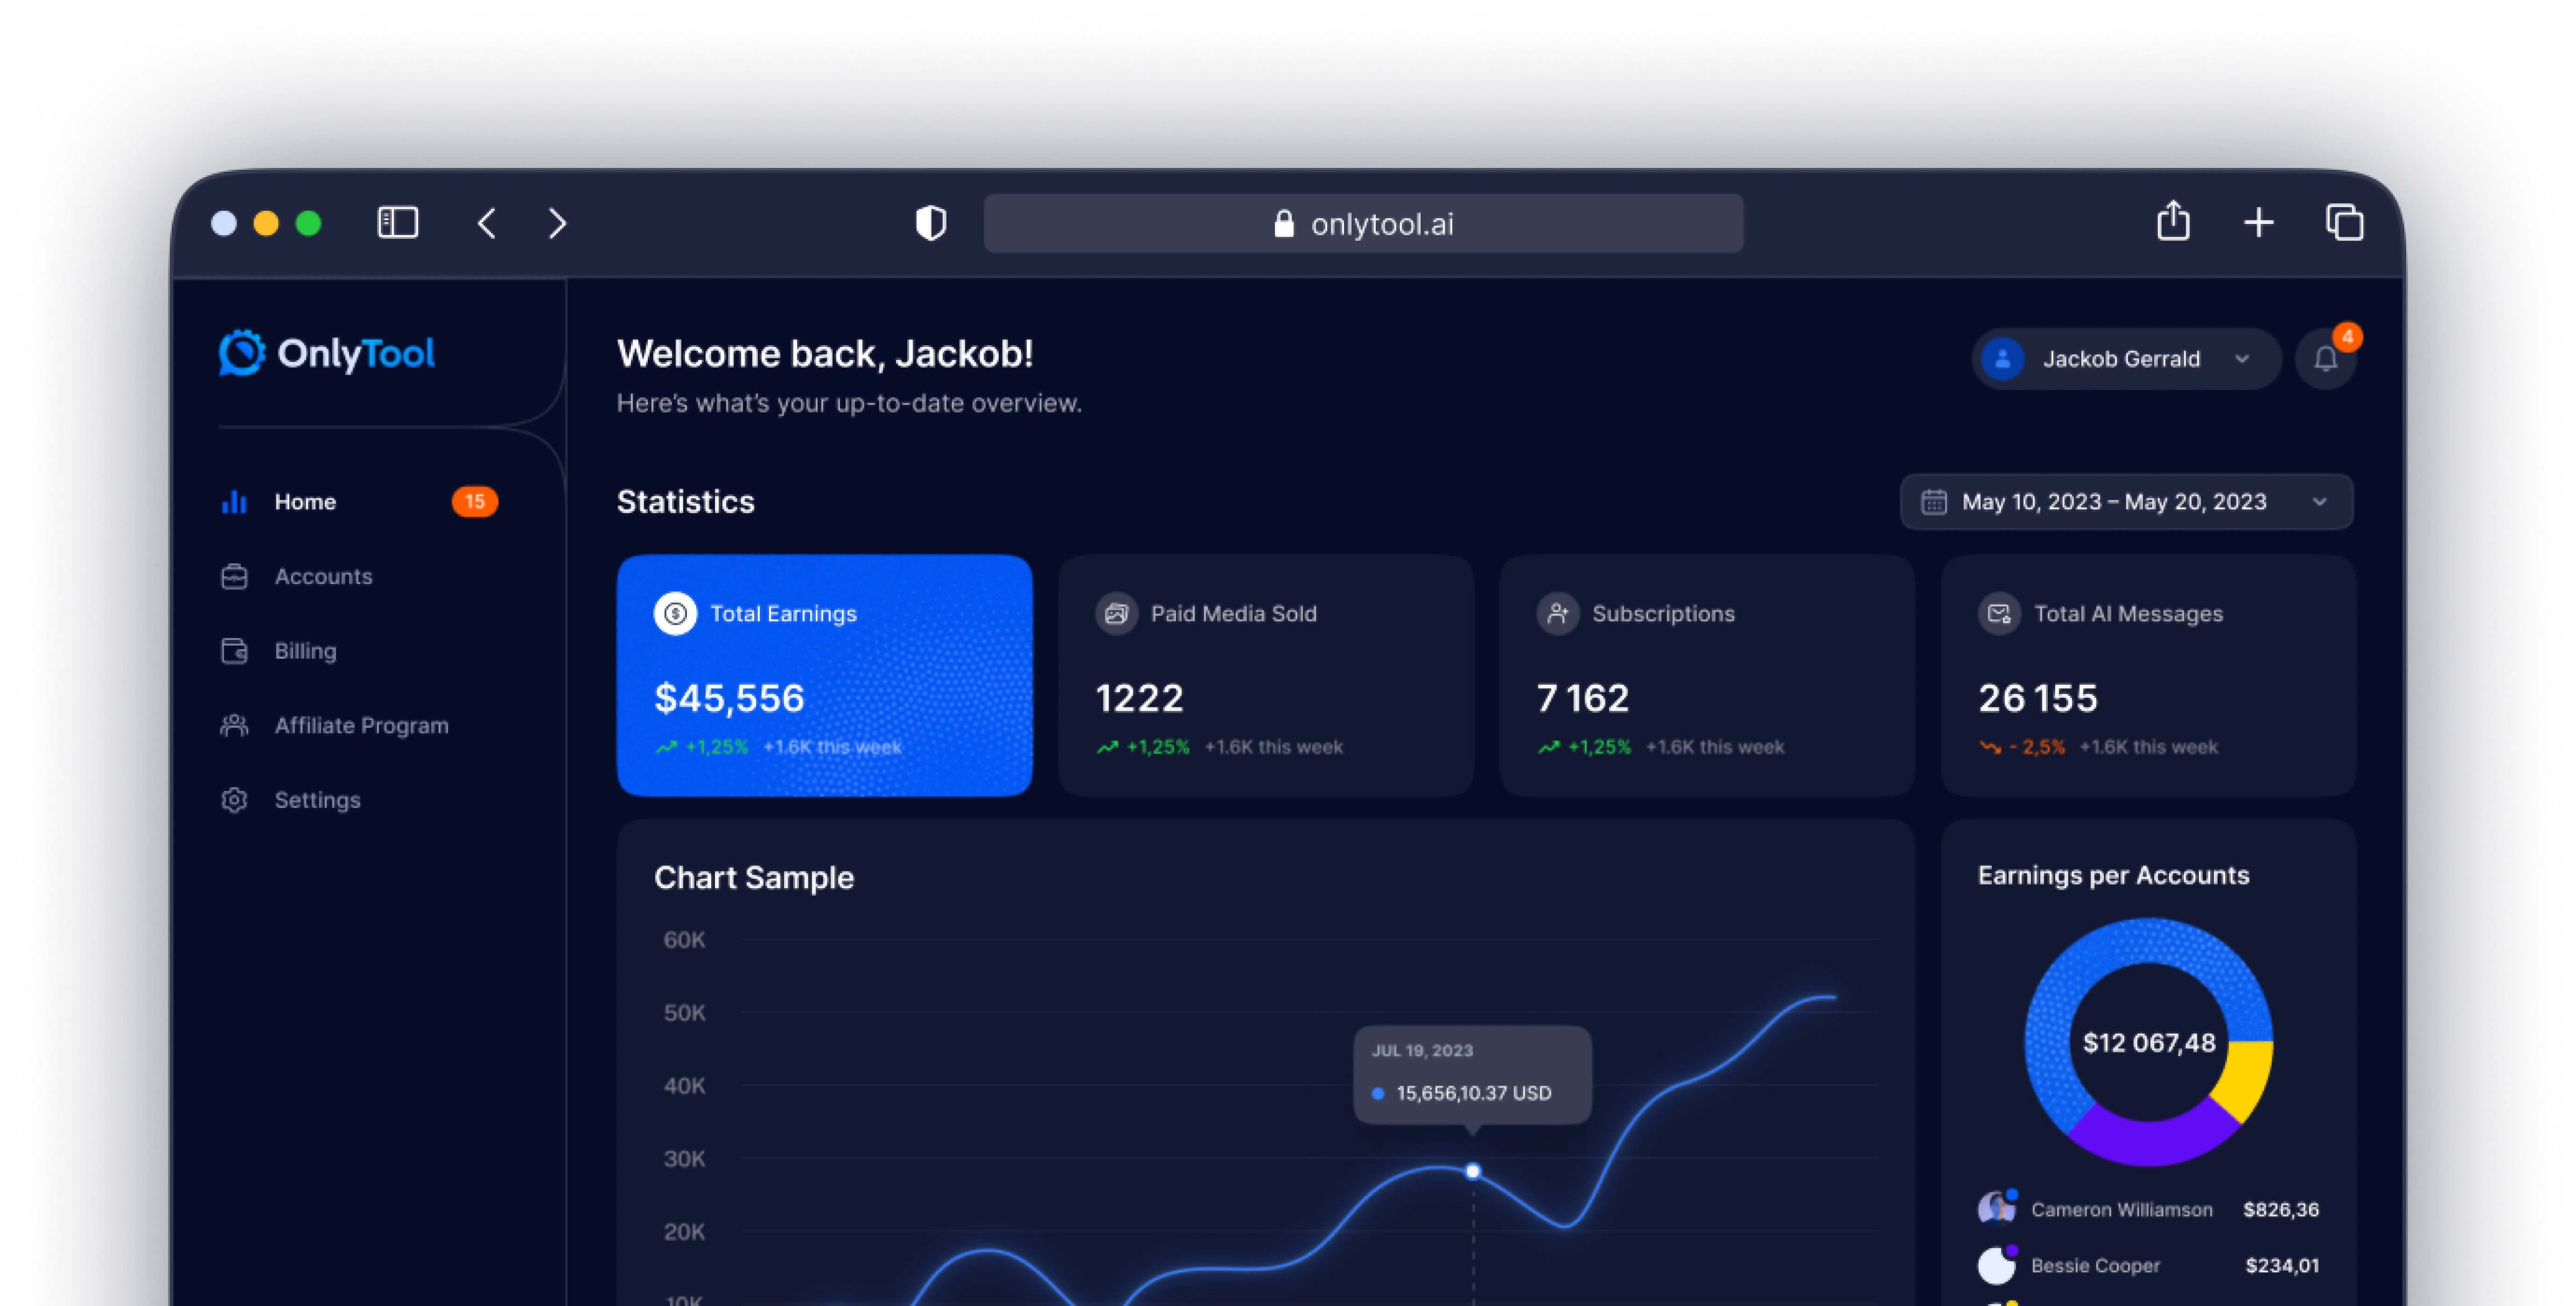
Task: Click the OnlyTool logo
Action: click(326, 353)
